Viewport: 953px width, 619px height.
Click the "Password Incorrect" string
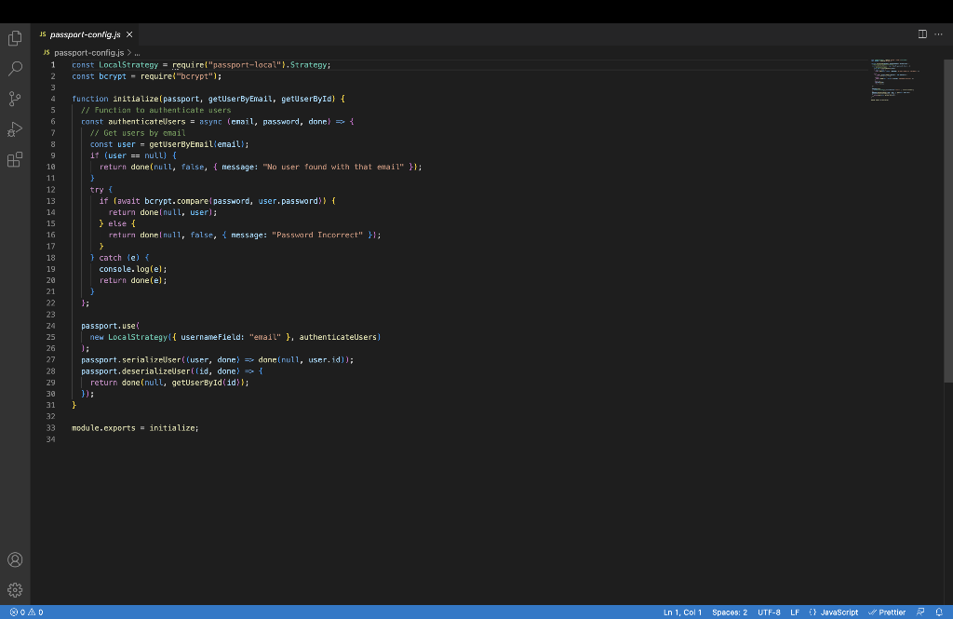click(x=317, y=235)
